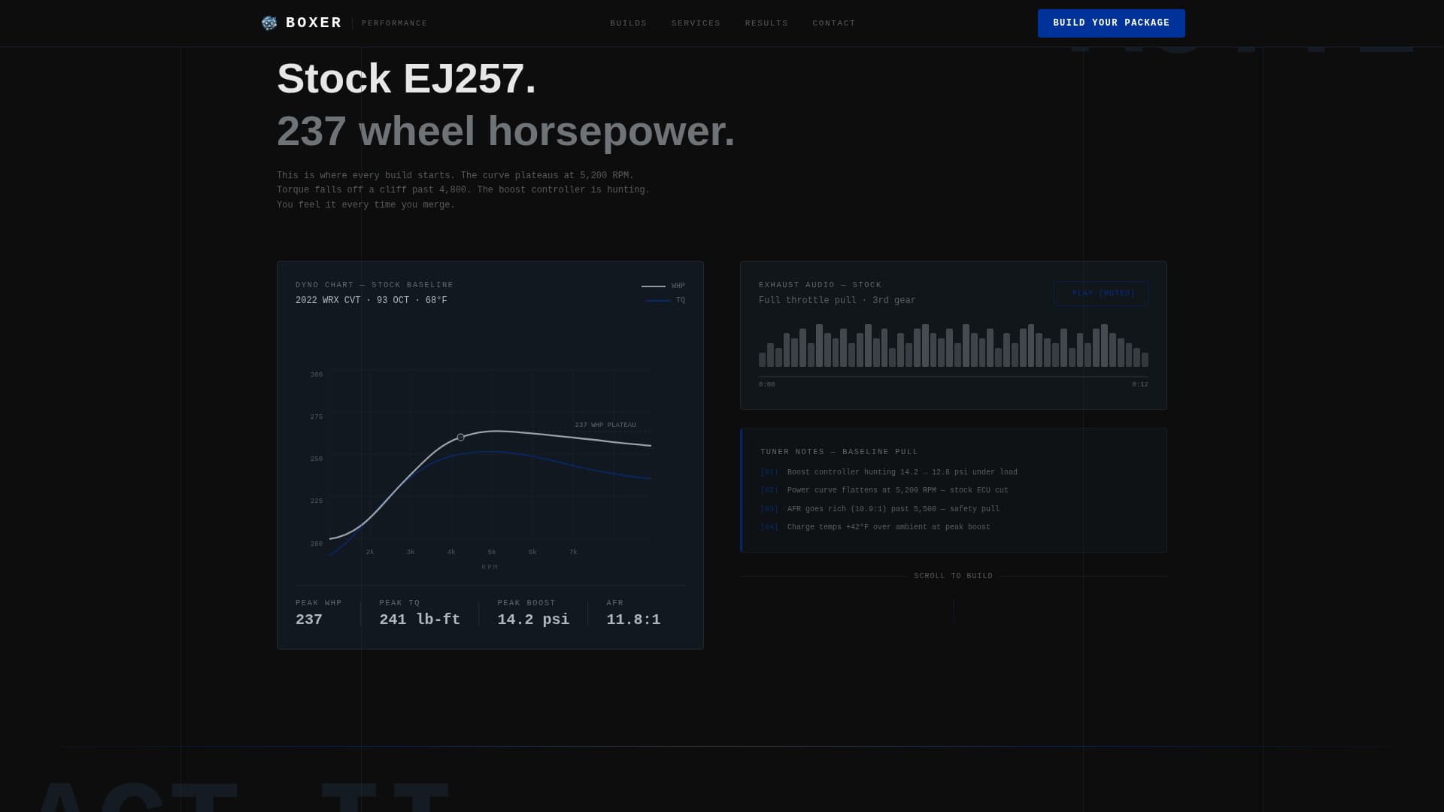Click the 'DYNO CHART — STOCK BASELINE' label
The width and height of the screenshot is (1444, 812).
click(x=375, y=285)
